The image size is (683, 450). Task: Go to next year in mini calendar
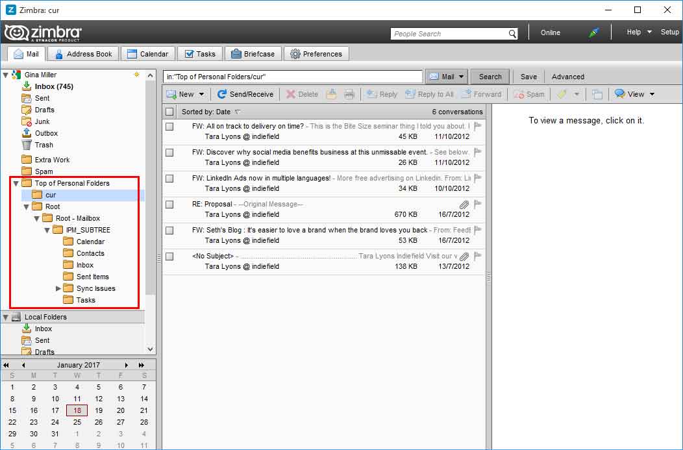[142, 365]
